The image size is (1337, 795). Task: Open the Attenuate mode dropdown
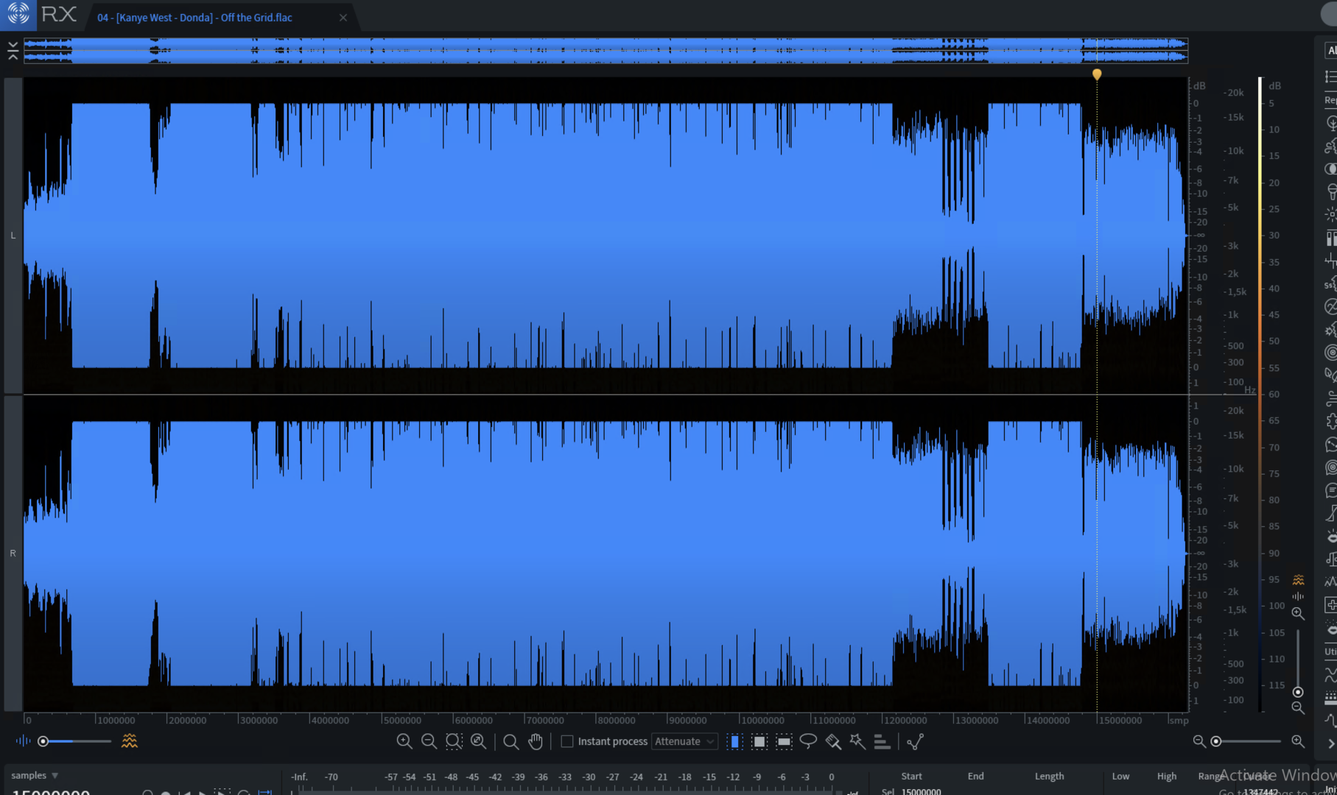(x=684, y=741)
